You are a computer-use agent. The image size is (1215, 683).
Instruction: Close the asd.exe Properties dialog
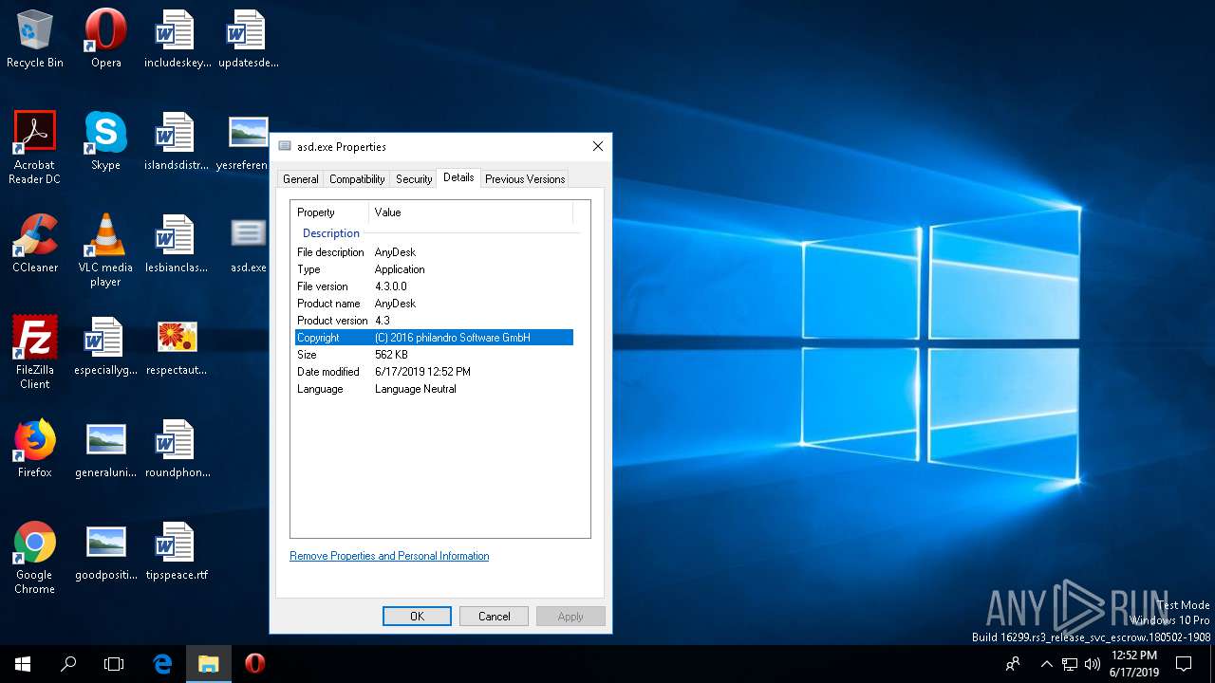pos(597,146)
